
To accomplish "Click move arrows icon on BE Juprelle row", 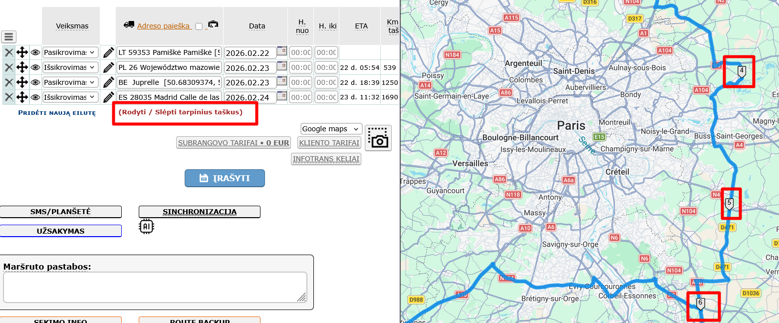I will 22,82.
